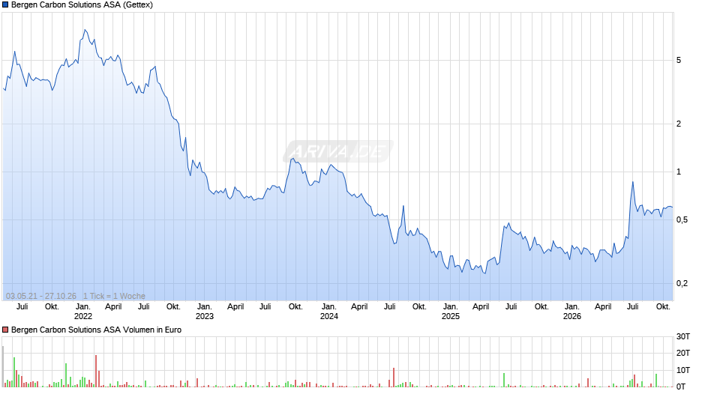
Task: Click the volume axis label '0T'
Action: [x=681, y=387]
